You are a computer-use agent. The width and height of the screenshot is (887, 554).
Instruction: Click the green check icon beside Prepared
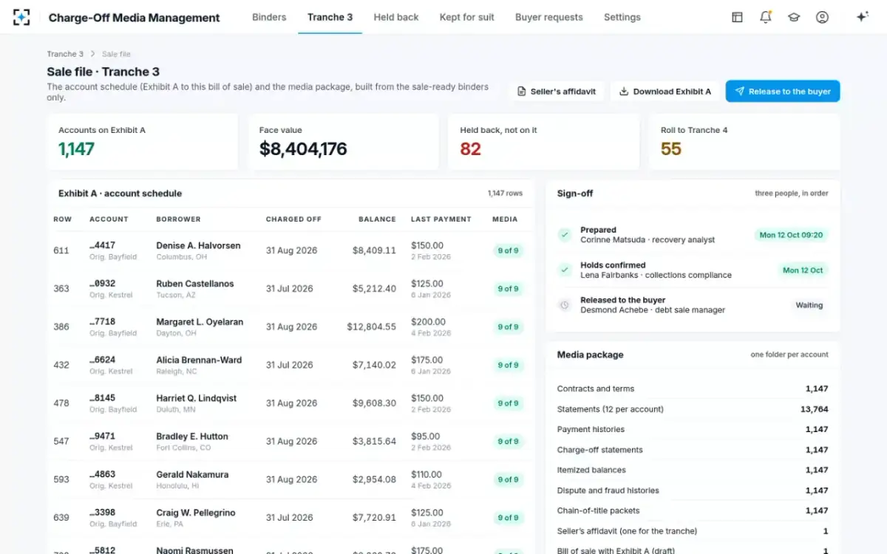(565, 235)
